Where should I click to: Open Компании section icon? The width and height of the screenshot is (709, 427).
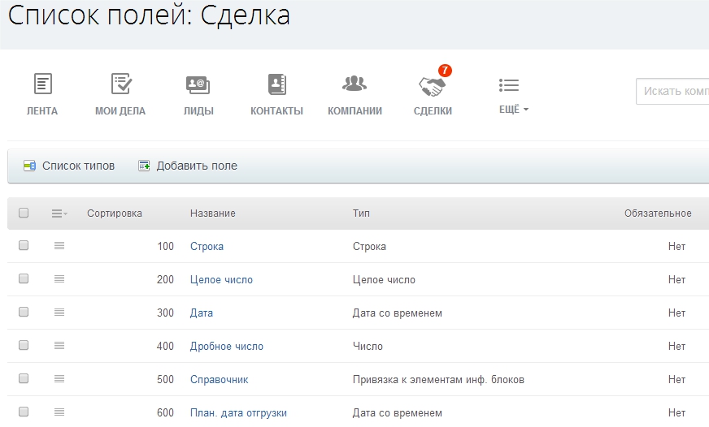click(x=354, y=84)
